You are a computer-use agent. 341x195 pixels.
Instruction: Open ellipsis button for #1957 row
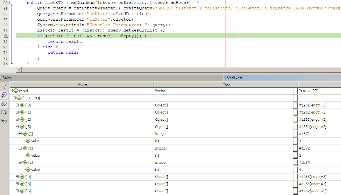coord(295,191)
